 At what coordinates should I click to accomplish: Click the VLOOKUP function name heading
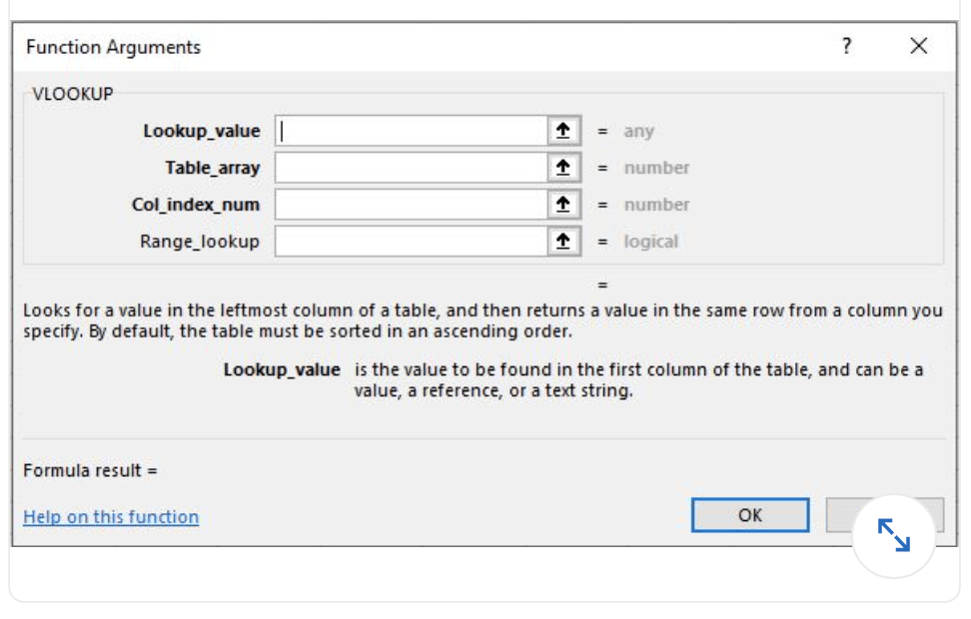coord(73,94)
